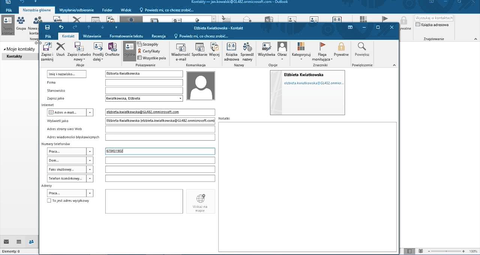The height and width of the screenshot is (255, 480).
Task: Show Wszystkie pola view
Action: coord(151,58)
